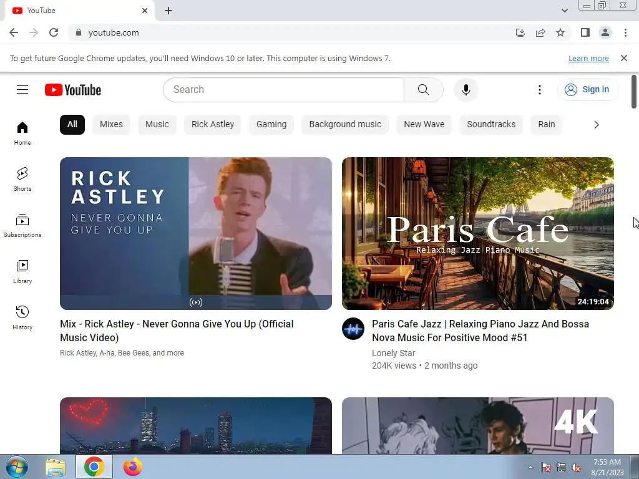Viewport: 639px width, 479px height.
Task: Select the Mixes filter chip
Action: coord(111,124)
